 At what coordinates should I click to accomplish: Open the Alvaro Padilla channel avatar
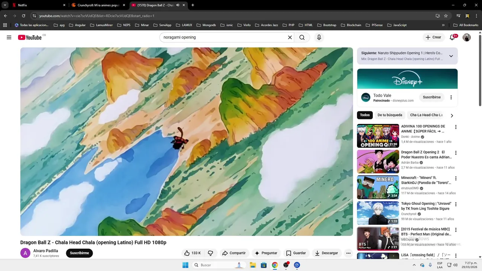(x=25, y=253)
